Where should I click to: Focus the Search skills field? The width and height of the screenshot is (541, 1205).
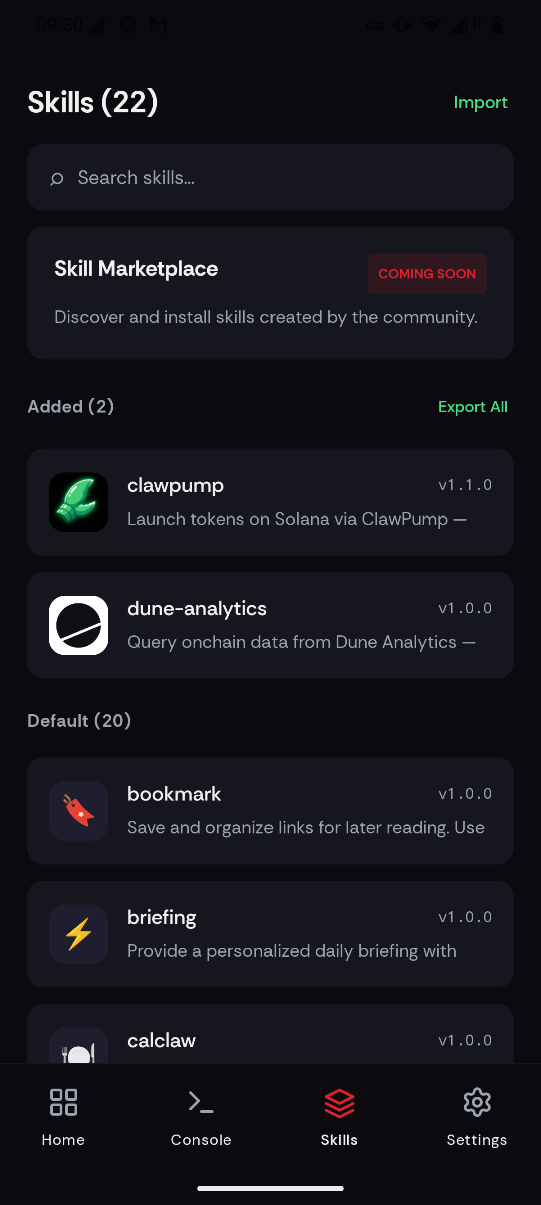pyautogui.click(x=270, y=178)
